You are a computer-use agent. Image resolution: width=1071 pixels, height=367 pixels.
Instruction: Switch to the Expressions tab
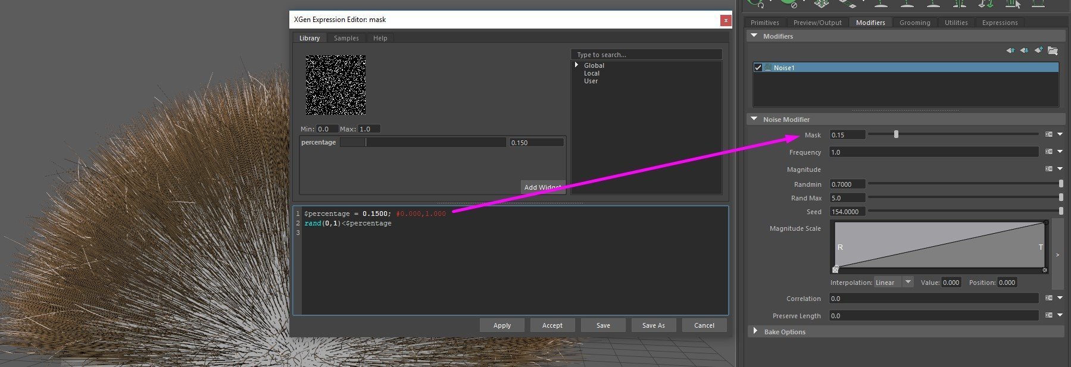pos(1000,23)
